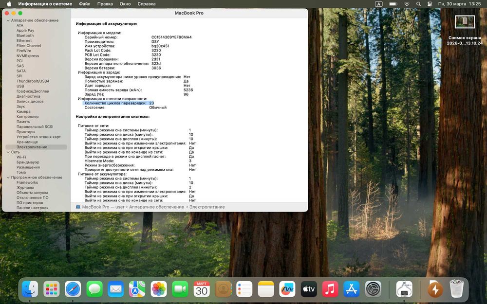The width and height of the screenshot is (487, 304).
Task: Click the orange lightning-bolt Dock icon
Action: click(435, 289)
